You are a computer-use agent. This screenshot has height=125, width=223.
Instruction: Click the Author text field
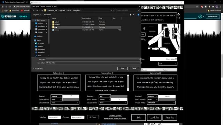click(54, 117)
